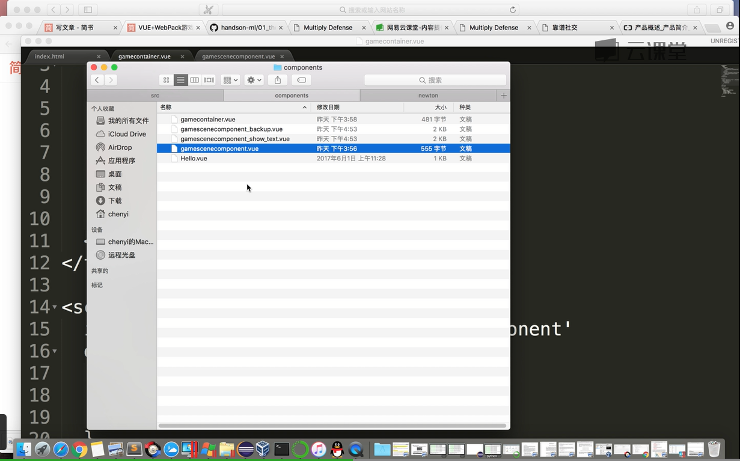Open iTunes from the Dock

pyautogui.click(x=319, y=449)
